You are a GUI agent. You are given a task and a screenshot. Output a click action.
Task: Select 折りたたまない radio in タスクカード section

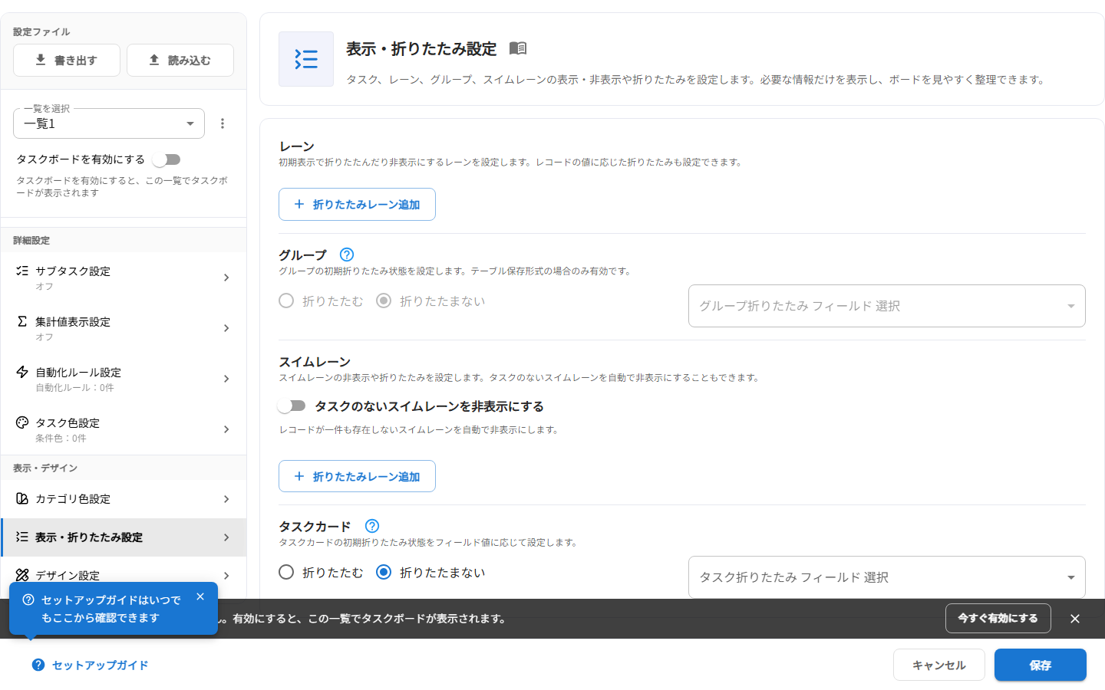point(384,572)
